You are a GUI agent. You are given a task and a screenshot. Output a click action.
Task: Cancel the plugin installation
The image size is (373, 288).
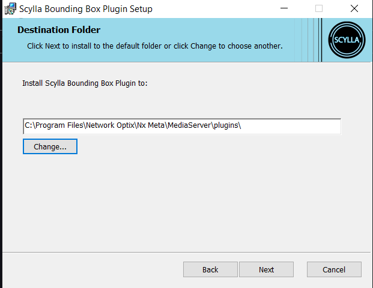coord(334,269)
